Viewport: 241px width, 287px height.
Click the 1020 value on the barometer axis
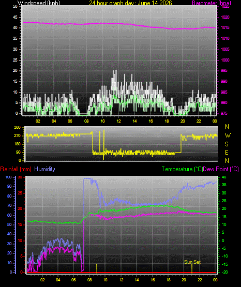[225, 17]
